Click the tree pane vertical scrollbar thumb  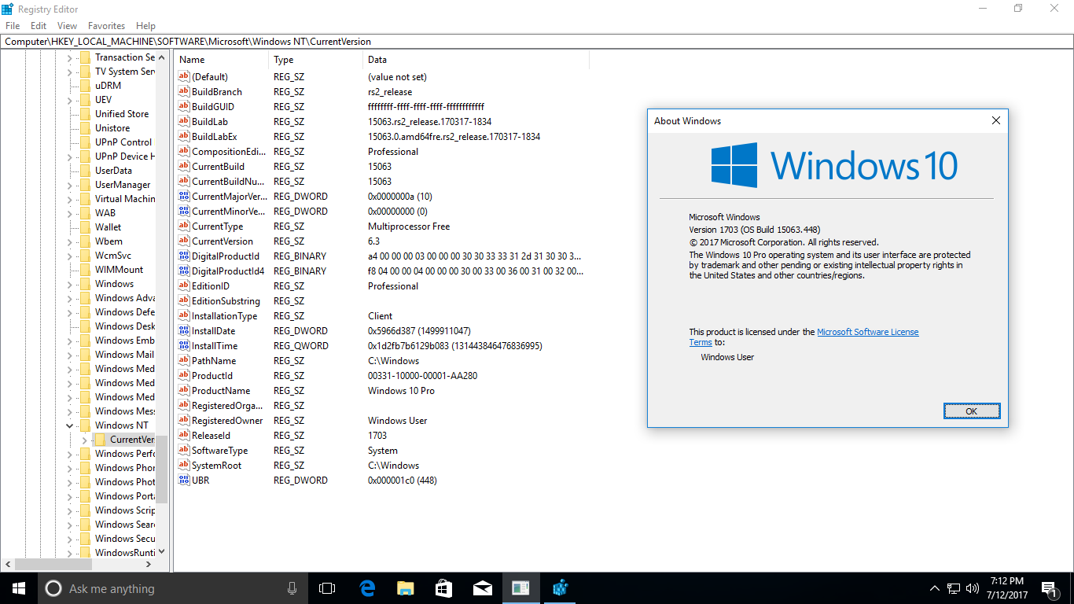pyautogui.click(x=162, y=470)
